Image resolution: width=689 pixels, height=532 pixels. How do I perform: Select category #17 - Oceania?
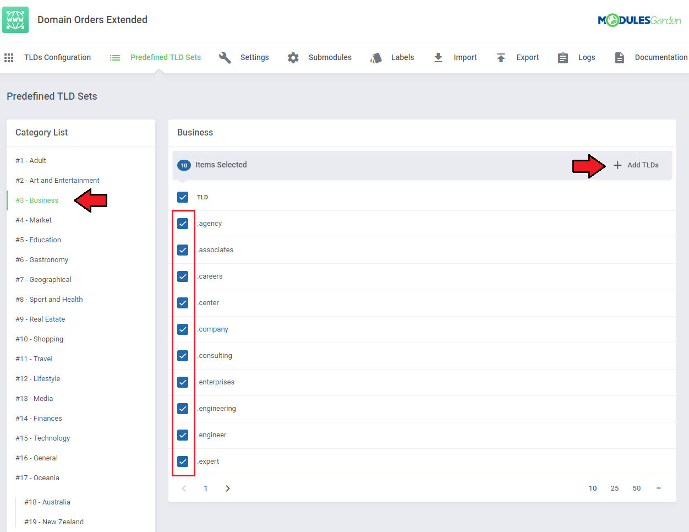click(x=37, y=478)
